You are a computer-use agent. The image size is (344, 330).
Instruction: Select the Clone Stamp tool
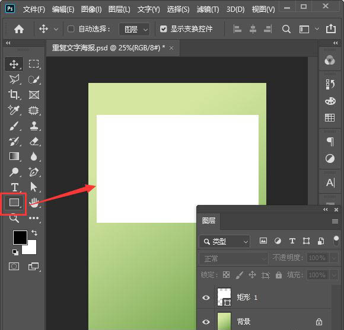click(34, 126)
